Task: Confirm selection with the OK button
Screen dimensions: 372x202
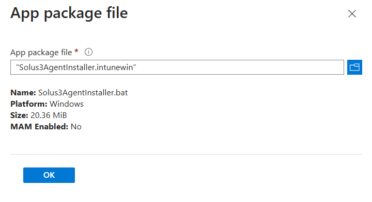Action: click(x=49, y=175)
